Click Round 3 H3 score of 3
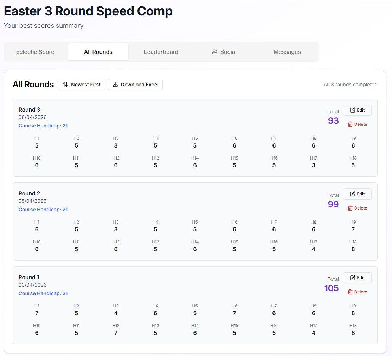 tap(116, 146)
